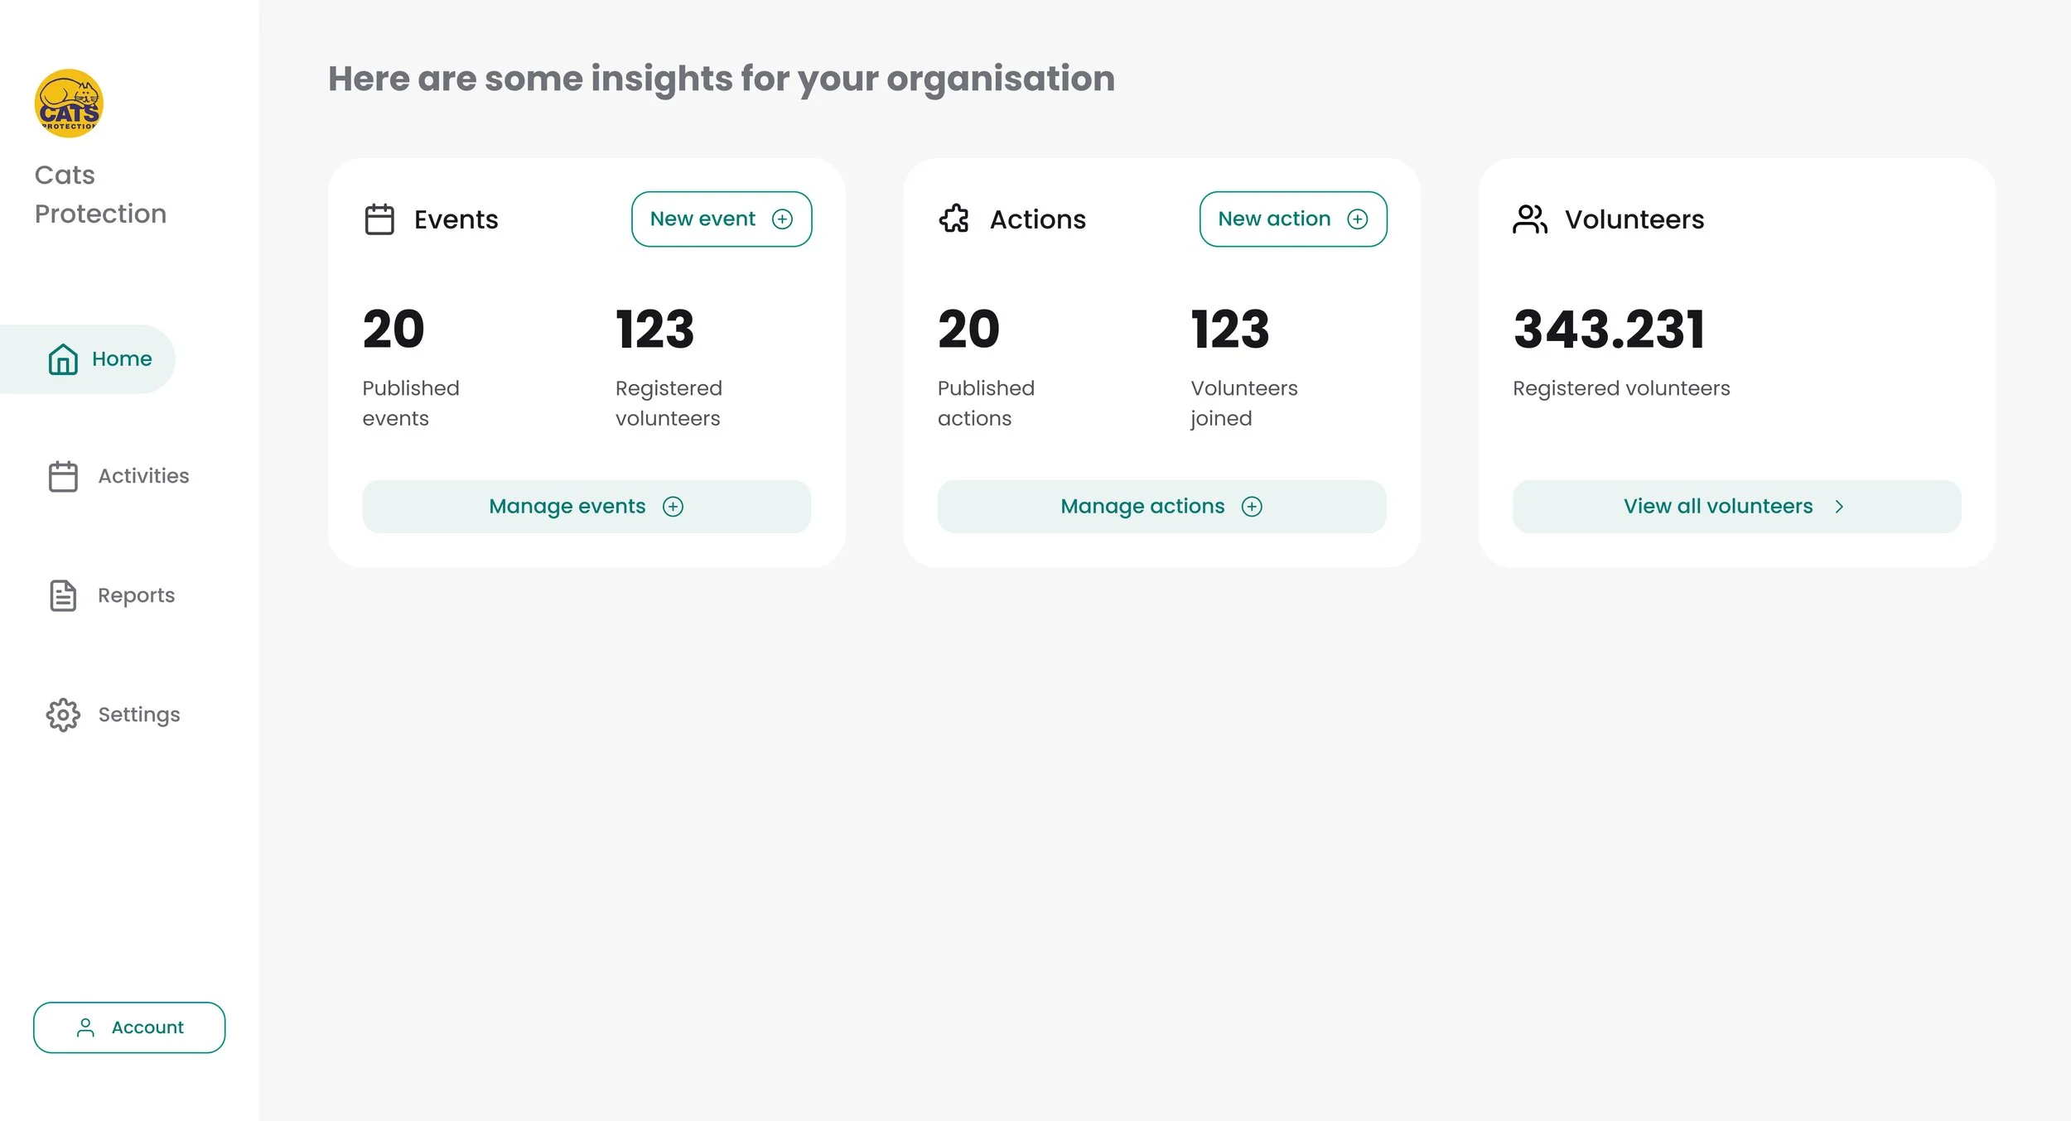Expand the View all volunteers chevron
Screen dimensions: 2071x1121
pos(1839,507)
